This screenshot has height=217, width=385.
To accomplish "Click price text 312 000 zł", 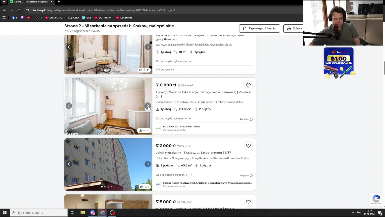I will point(166,146).
